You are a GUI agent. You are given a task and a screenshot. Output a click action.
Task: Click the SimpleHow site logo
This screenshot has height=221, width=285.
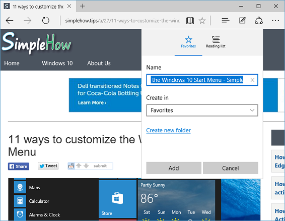tap(36, 43)
